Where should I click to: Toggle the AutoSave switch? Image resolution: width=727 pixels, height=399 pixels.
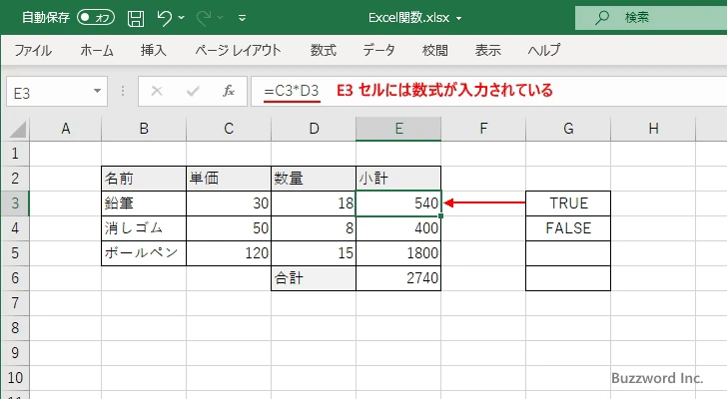point(96,18)
